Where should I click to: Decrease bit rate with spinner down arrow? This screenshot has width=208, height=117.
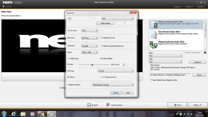[124, 65]
